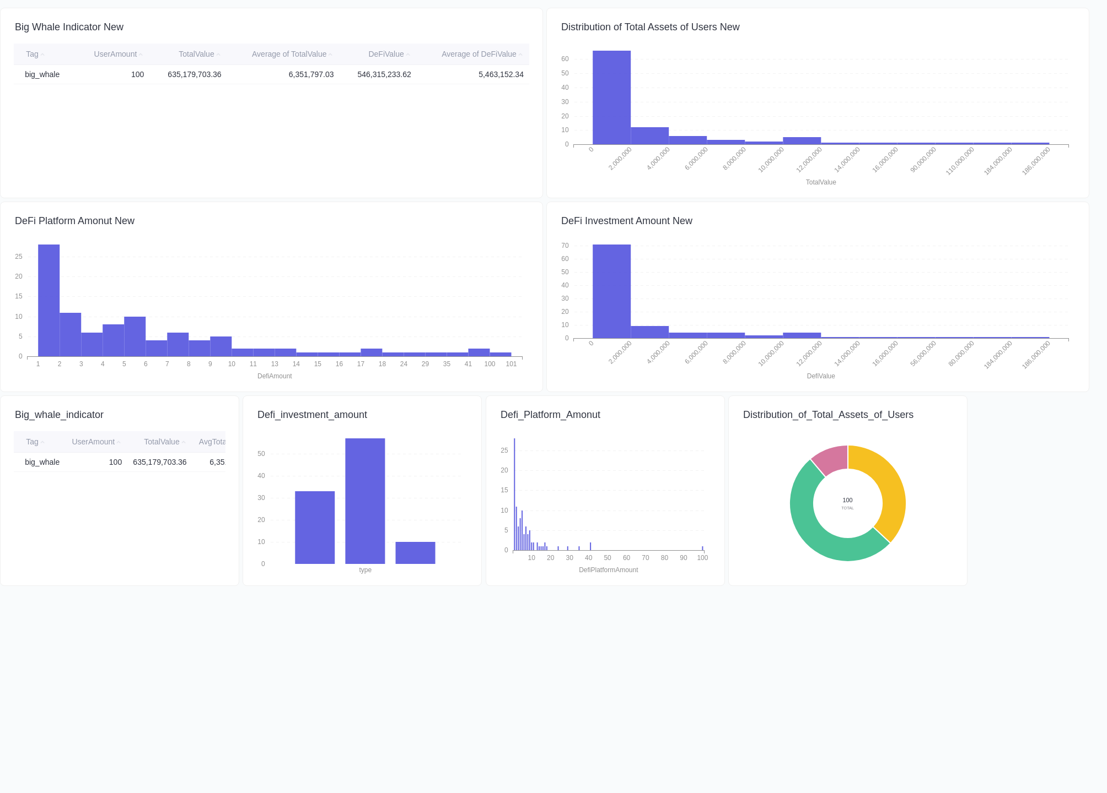Open sorting options for Average of TotalValue
1107x793 pixels.
[331, 54]
